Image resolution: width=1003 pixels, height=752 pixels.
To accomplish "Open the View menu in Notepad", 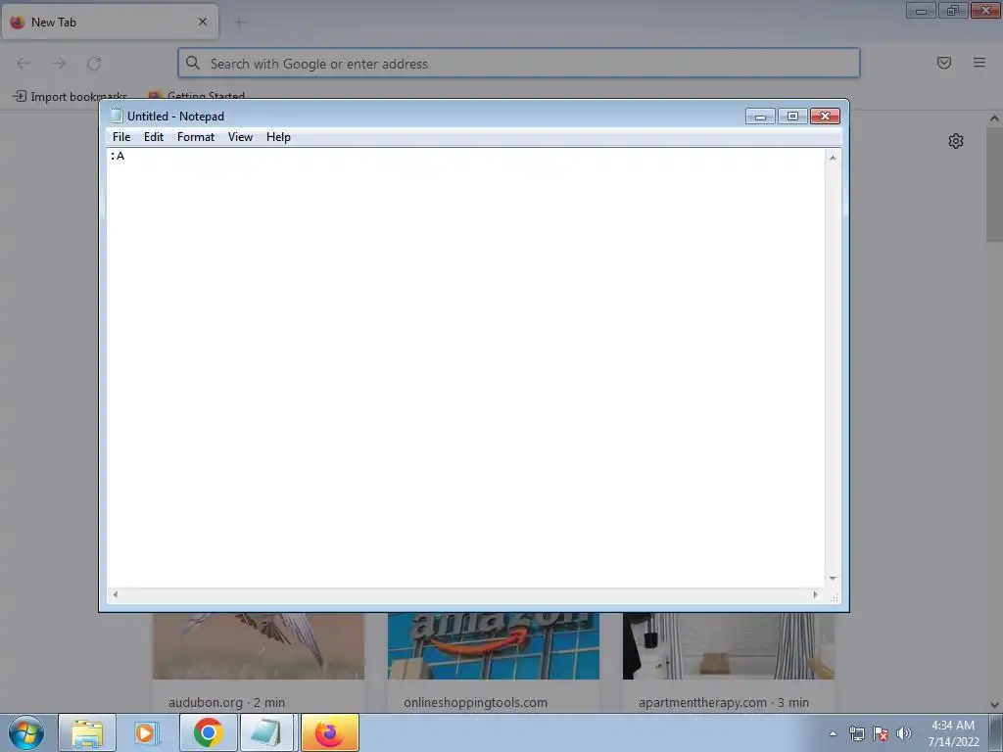I will pos(241,137).
